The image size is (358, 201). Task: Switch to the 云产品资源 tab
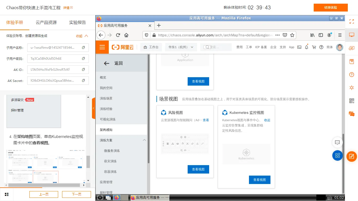pos(46,23)
